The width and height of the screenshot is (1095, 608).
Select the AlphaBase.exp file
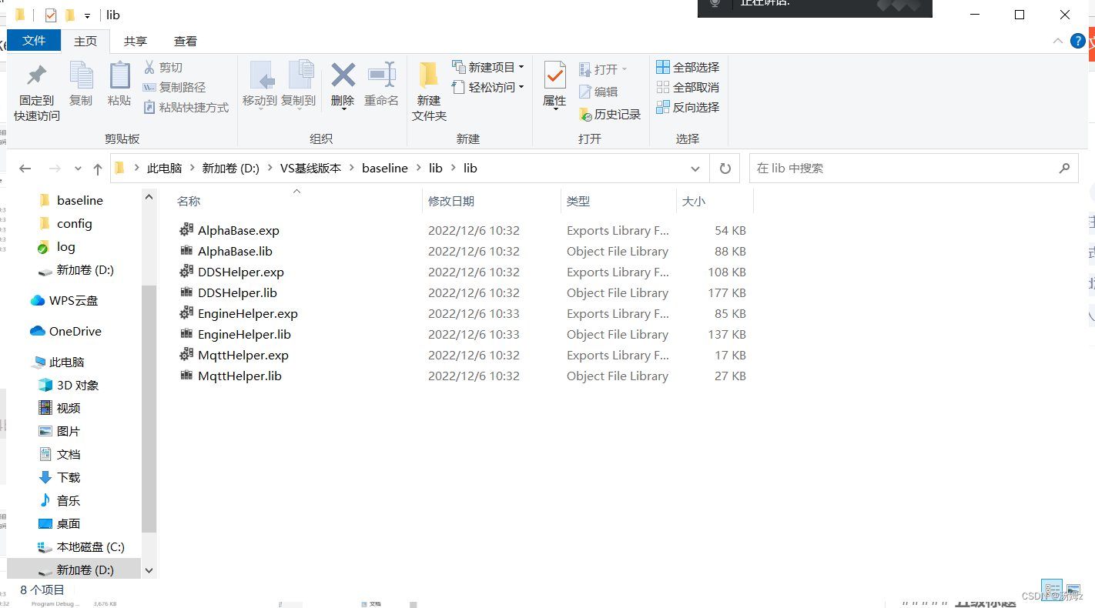(239, 230)
